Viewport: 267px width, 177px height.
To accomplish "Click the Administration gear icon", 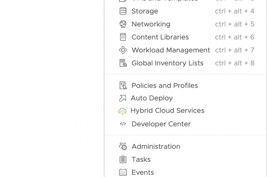I will point(123,147).
